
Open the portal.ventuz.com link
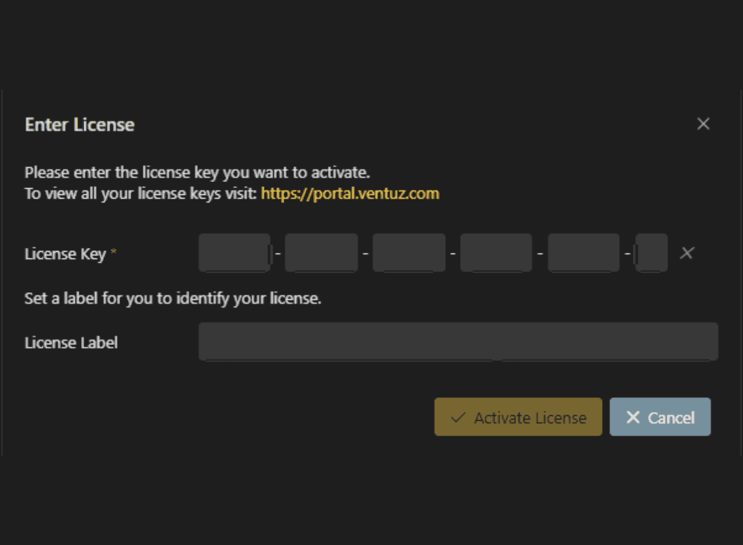coord(350,194)
